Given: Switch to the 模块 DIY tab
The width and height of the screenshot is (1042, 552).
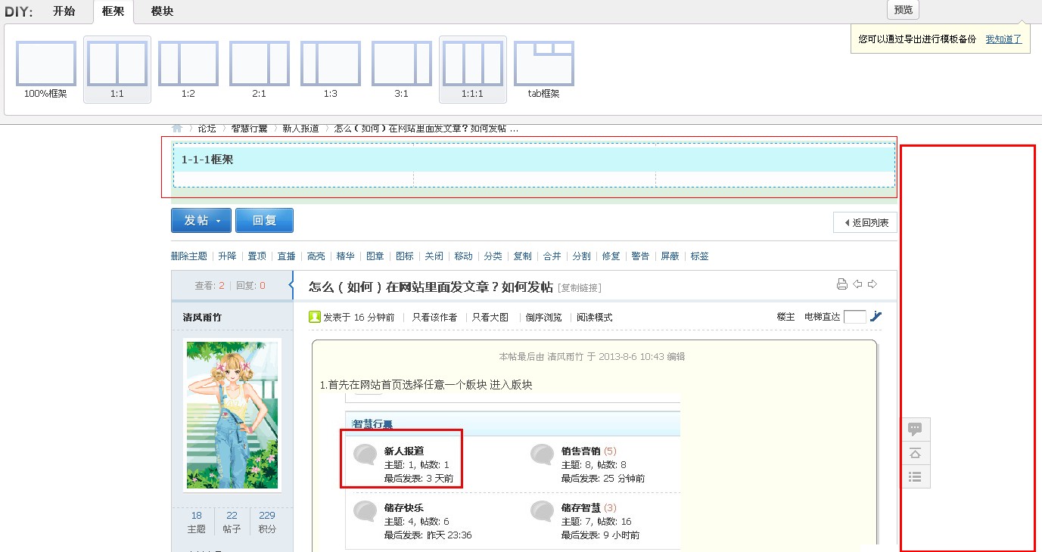Looking at the screenshot, I should [162, 11].
